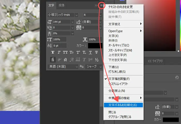Apply the subscript icon
This screenshot has width=181, height=124.
[x=84, y=53]
